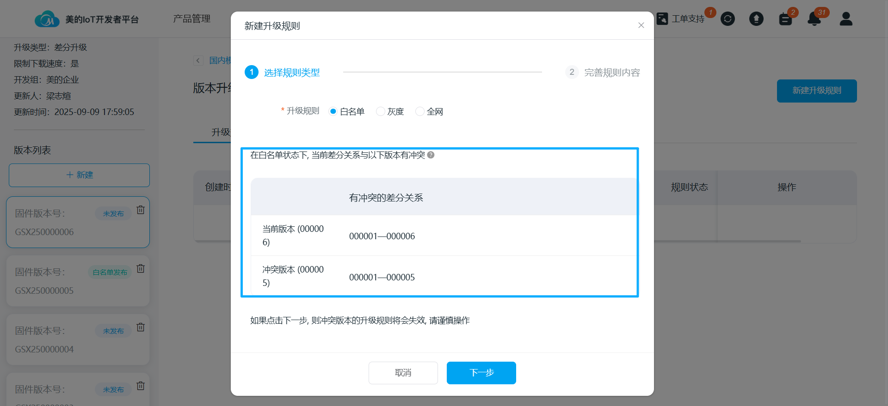
Task: Click the upload arrow icon in header
Action: 756,19
